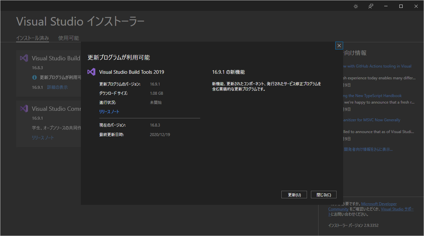Switch to the インストール済み tab
This screenshot has width=424, height=236.
(x=33, y=38)
